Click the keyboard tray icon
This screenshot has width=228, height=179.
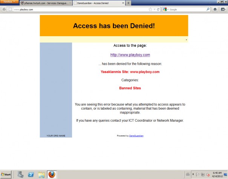pos(188,174)
